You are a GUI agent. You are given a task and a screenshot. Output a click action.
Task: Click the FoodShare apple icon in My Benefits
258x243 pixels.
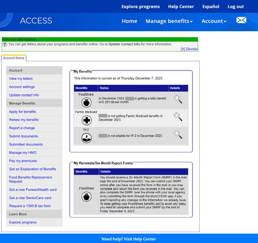(x=86, y=103)
